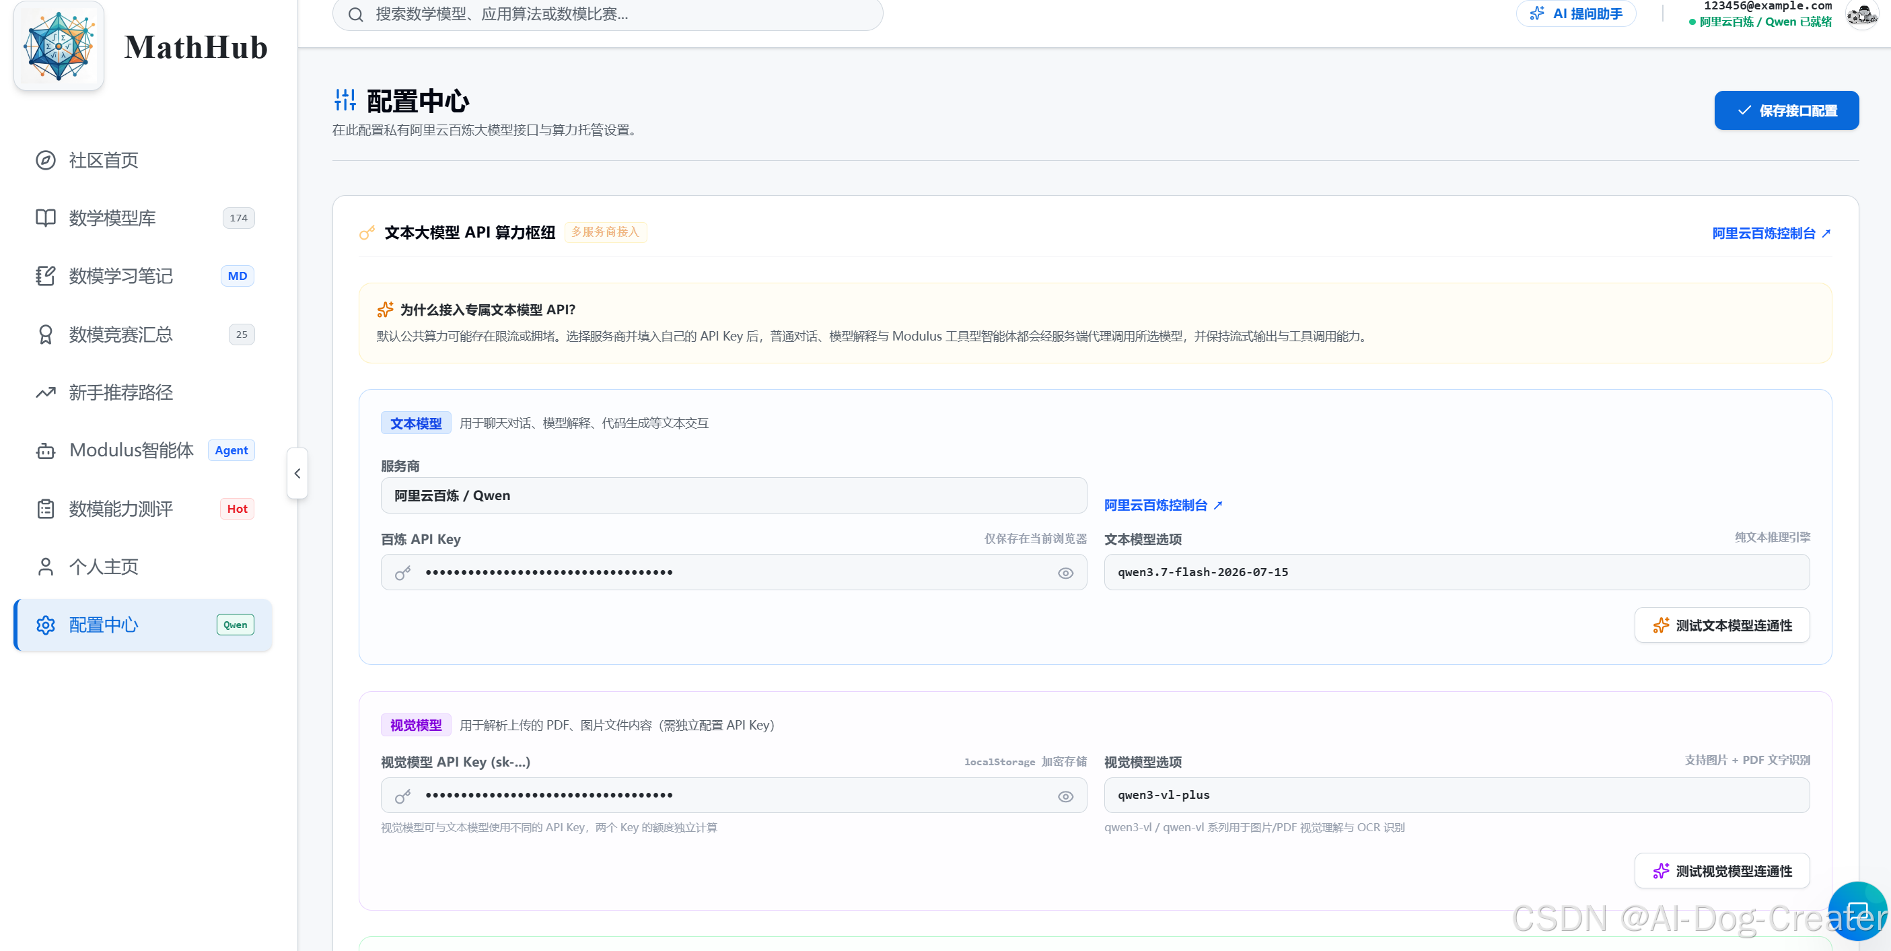This screenshot has width=1891, height=951.
Task: Click the key icon in 文本大模型 API header
Action: tap(367, 233)
